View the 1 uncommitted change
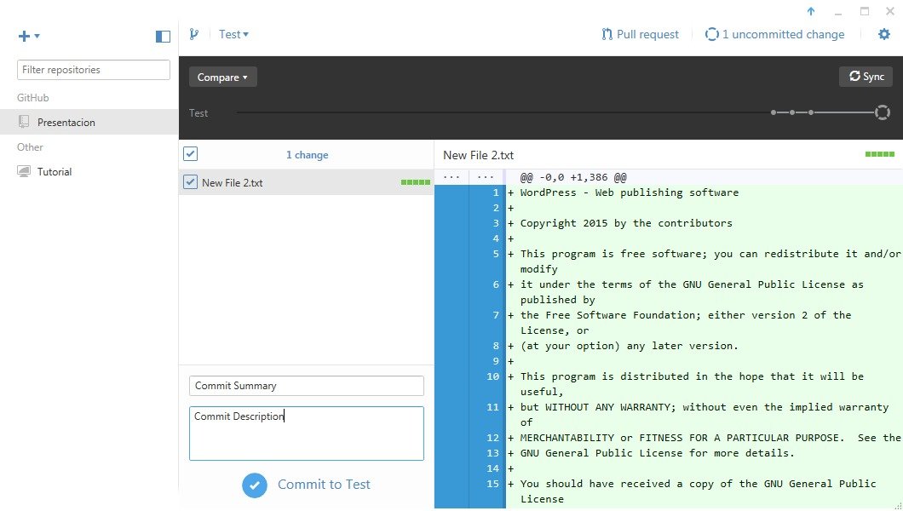Screen dimensions: 903x511 point(774,35)
